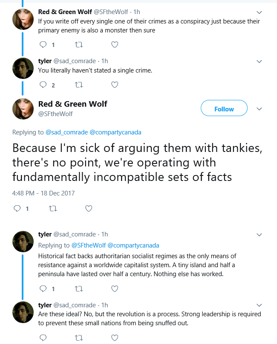Open @SFtheWolf mention in tyler's reply
Screen dimensions: 277x344
click(x=89, y=245)
